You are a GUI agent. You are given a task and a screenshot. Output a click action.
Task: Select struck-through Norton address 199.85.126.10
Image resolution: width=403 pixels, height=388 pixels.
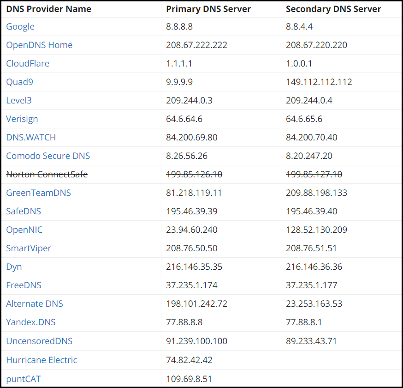(x=194, y=175)
